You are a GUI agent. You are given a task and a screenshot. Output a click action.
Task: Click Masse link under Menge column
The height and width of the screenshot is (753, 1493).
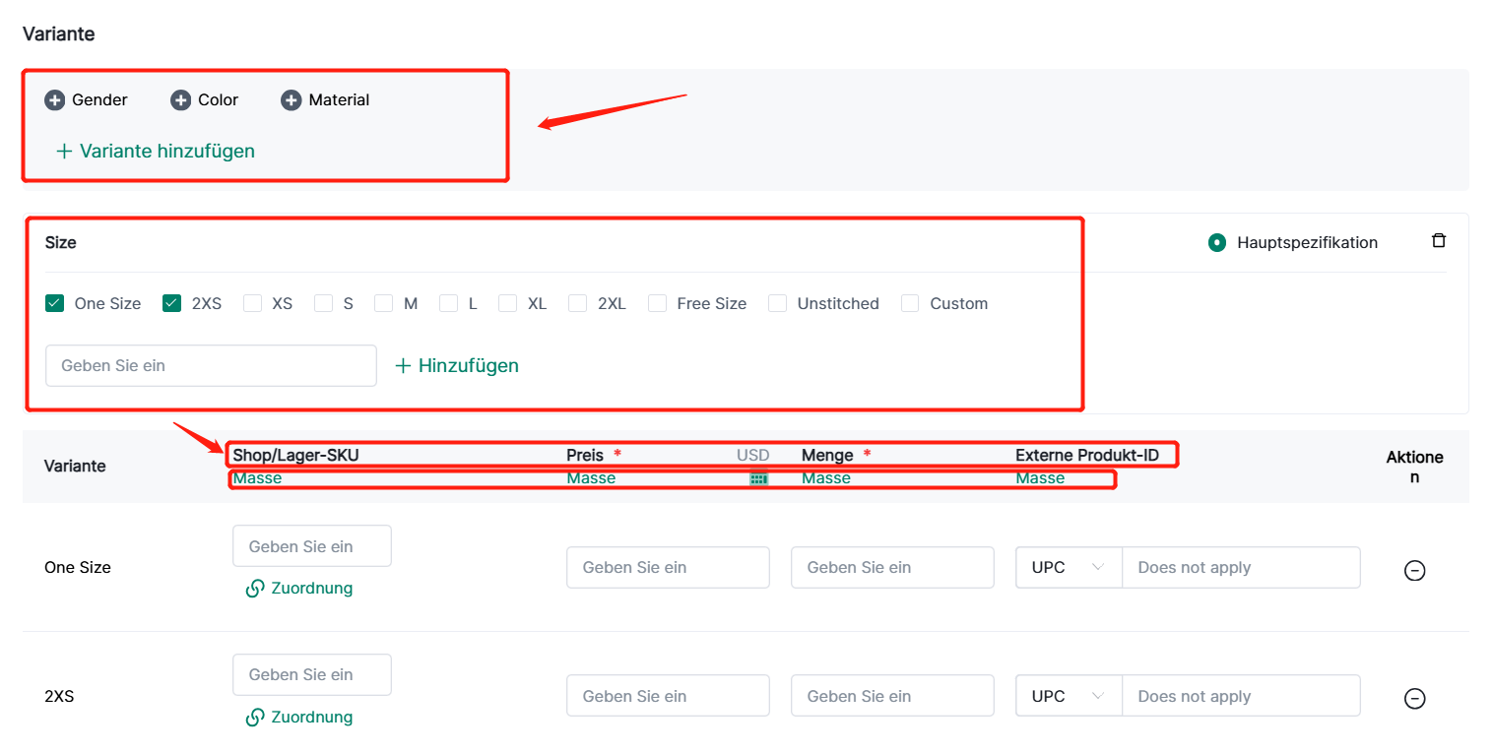pyautogui.click(x=826, y=478)
